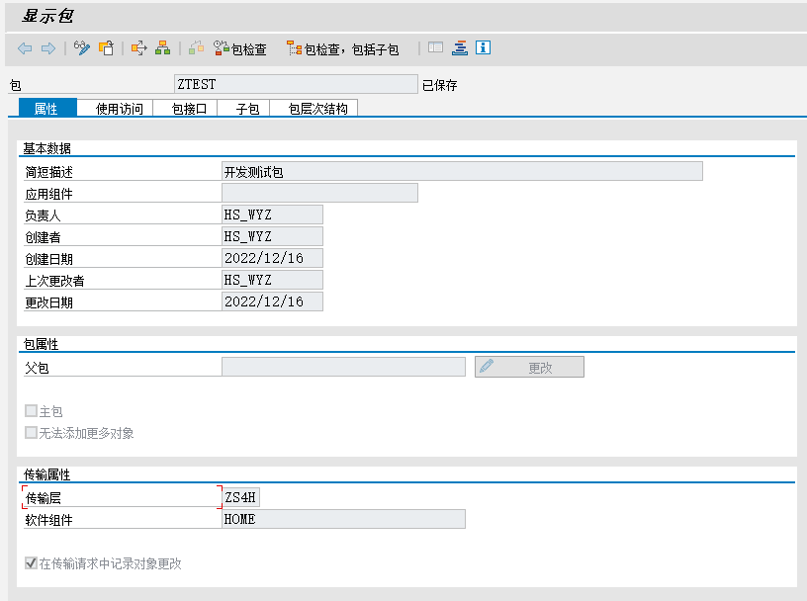807x601 pixels.
Task: Toggle 在传输请求中记录对象更改 checkbox
Action: 32,563
